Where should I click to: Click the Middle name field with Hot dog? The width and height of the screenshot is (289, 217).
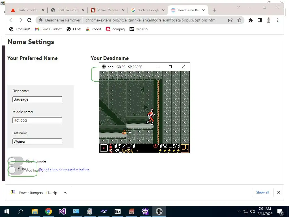point(38,120)
